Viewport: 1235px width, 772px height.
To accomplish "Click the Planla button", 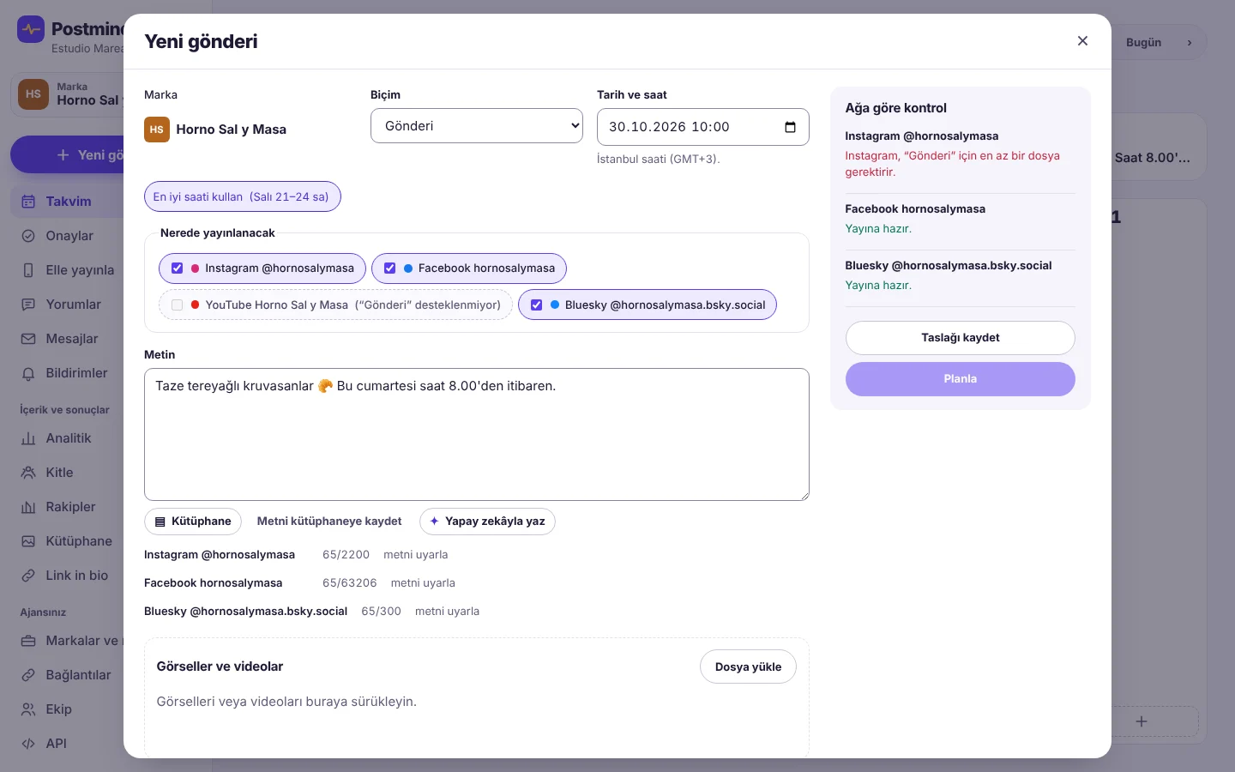I will 961,379.
